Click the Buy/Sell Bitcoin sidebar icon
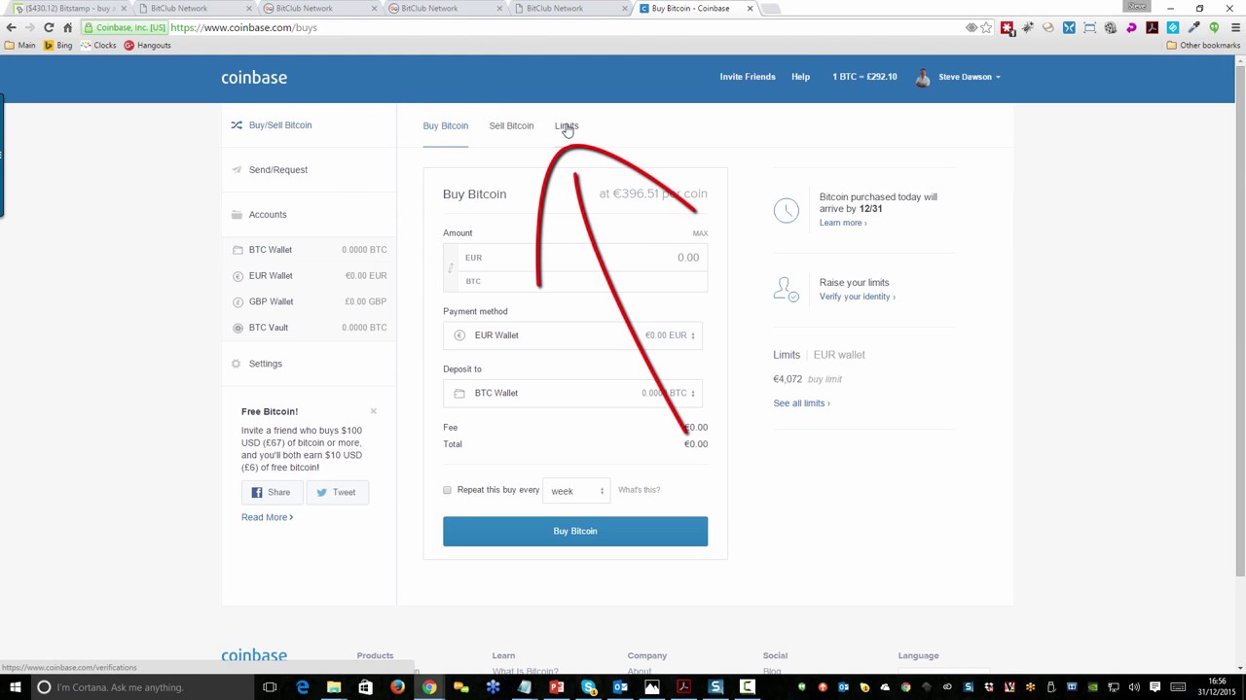The width and height of the screenshot is (1246, 700). [x=236, y=124]
